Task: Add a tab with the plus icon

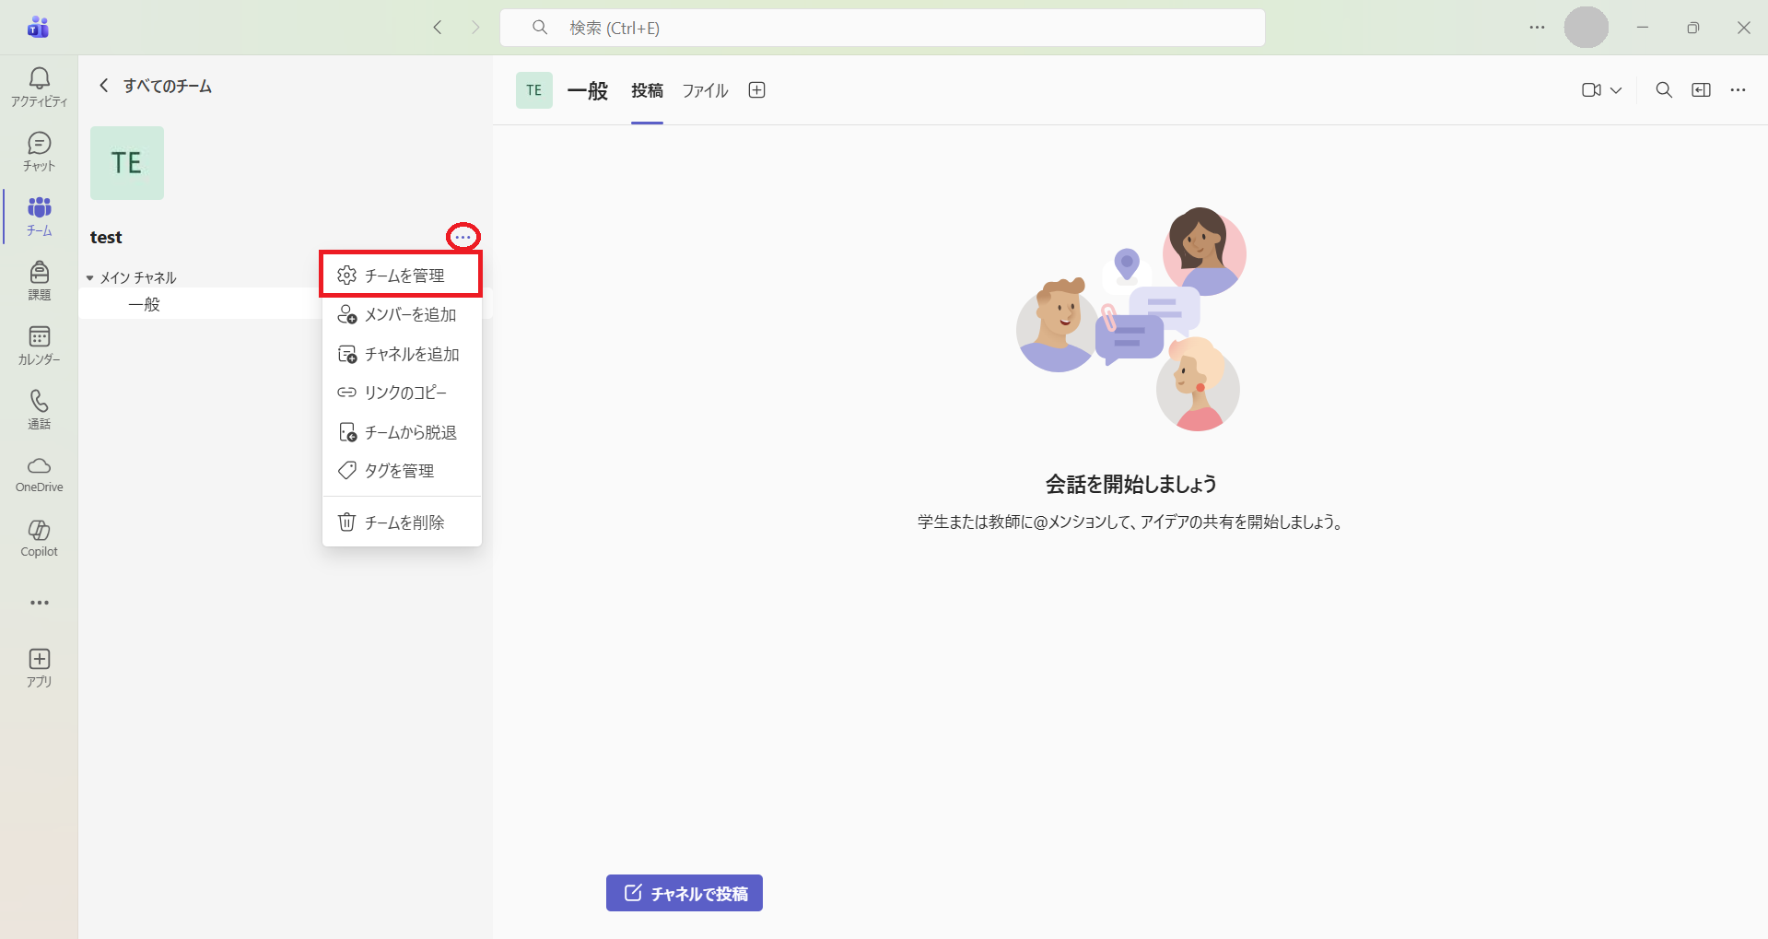Action: tap(756, 89)
